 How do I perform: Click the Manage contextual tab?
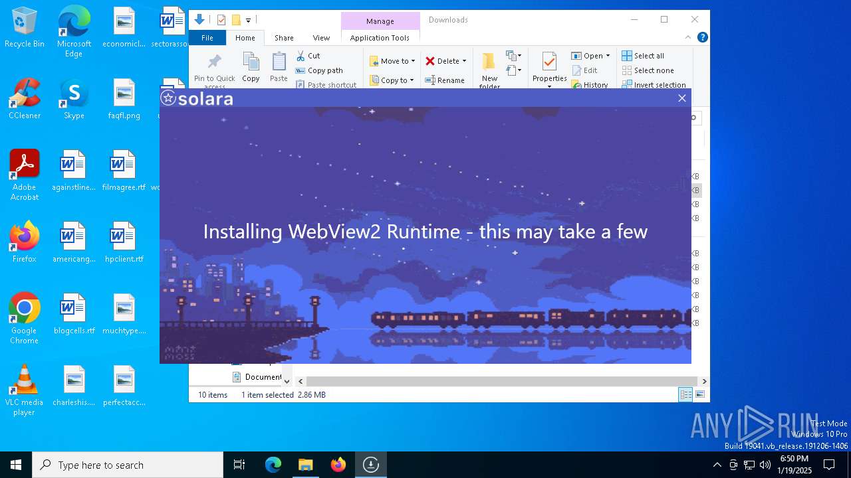coord(380,21)
